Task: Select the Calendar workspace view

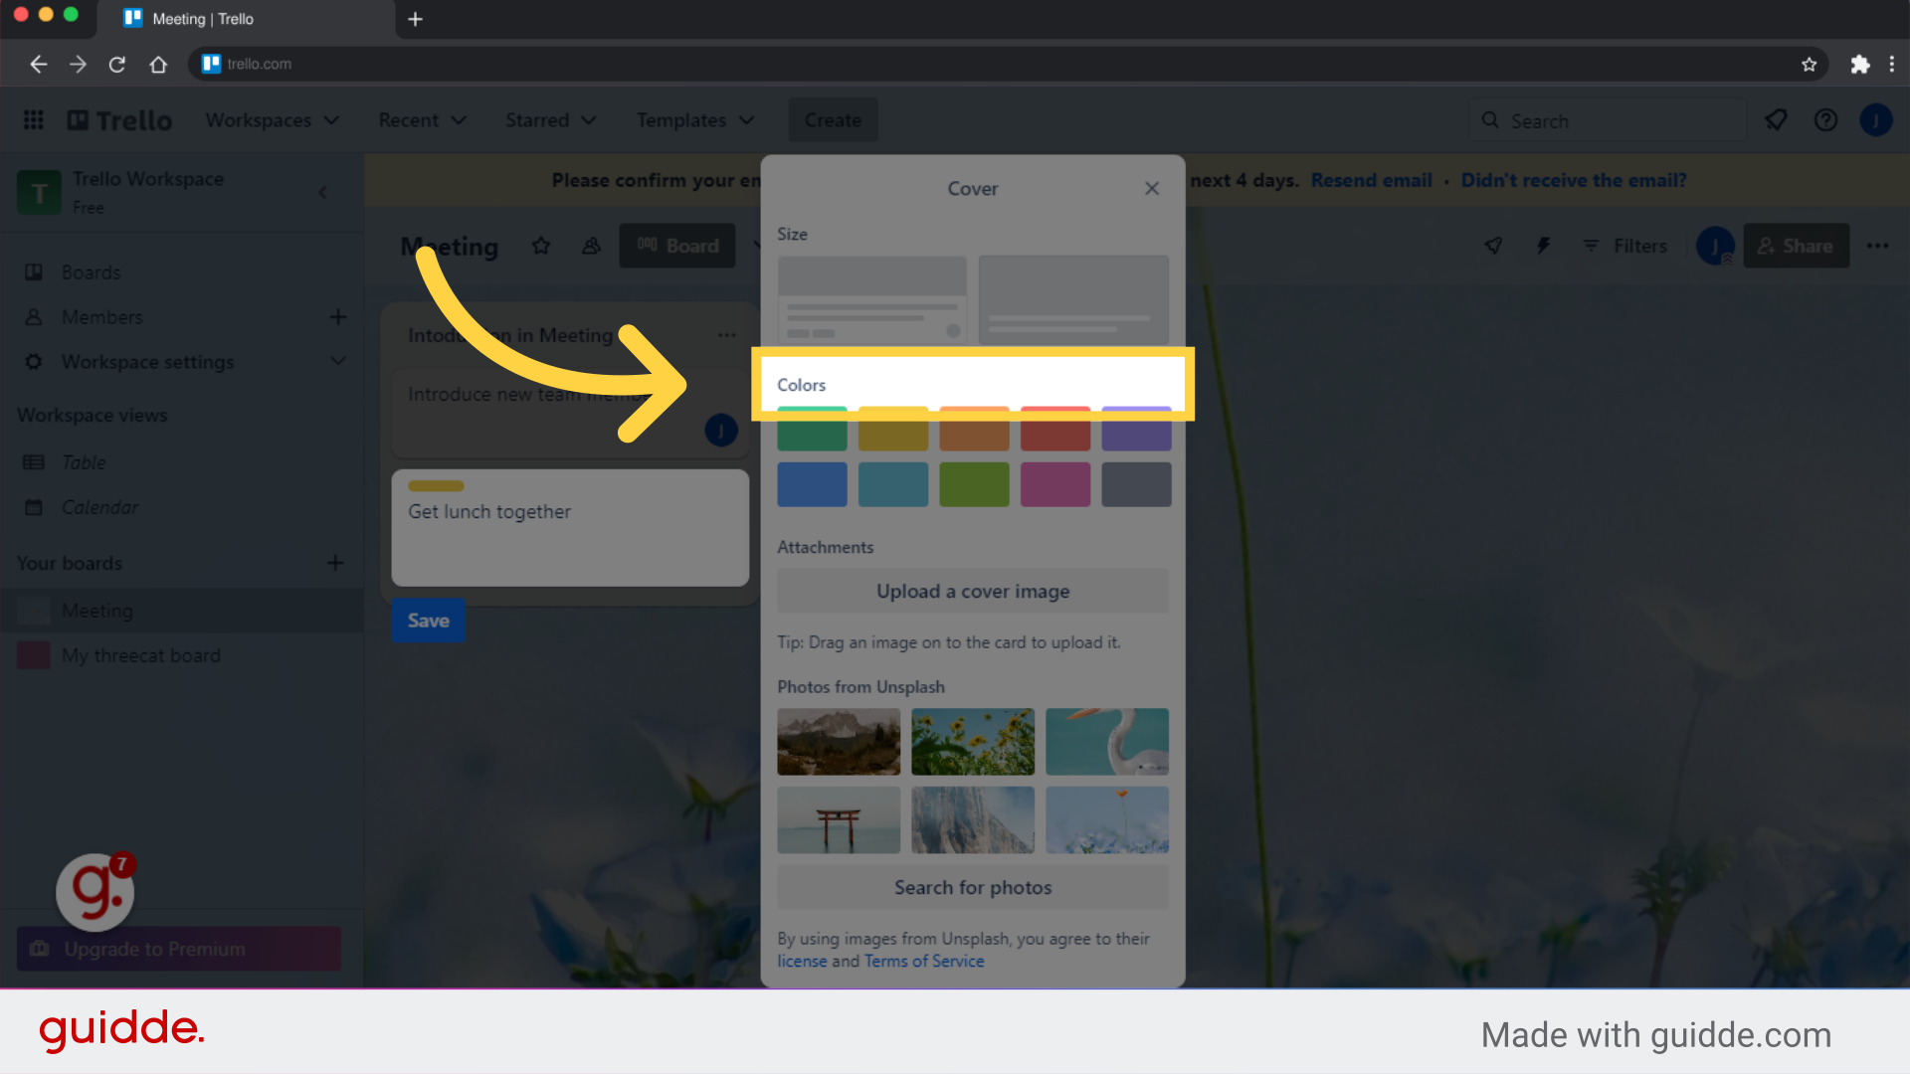Action: tap(99, 507)
